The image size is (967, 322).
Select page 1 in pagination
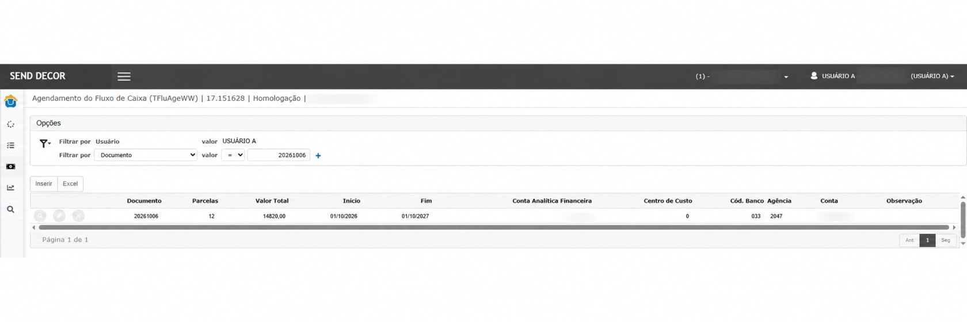click(x=927, y=240)
